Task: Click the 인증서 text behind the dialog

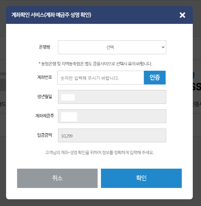Action: coord(196,104)
